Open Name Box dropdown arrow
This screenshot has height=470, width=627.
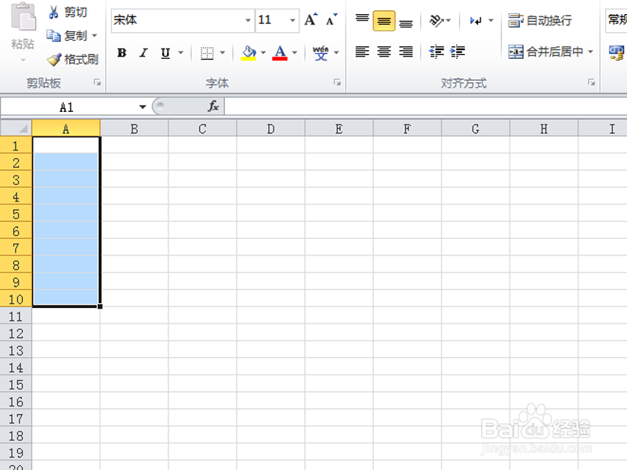coord(143,107)
